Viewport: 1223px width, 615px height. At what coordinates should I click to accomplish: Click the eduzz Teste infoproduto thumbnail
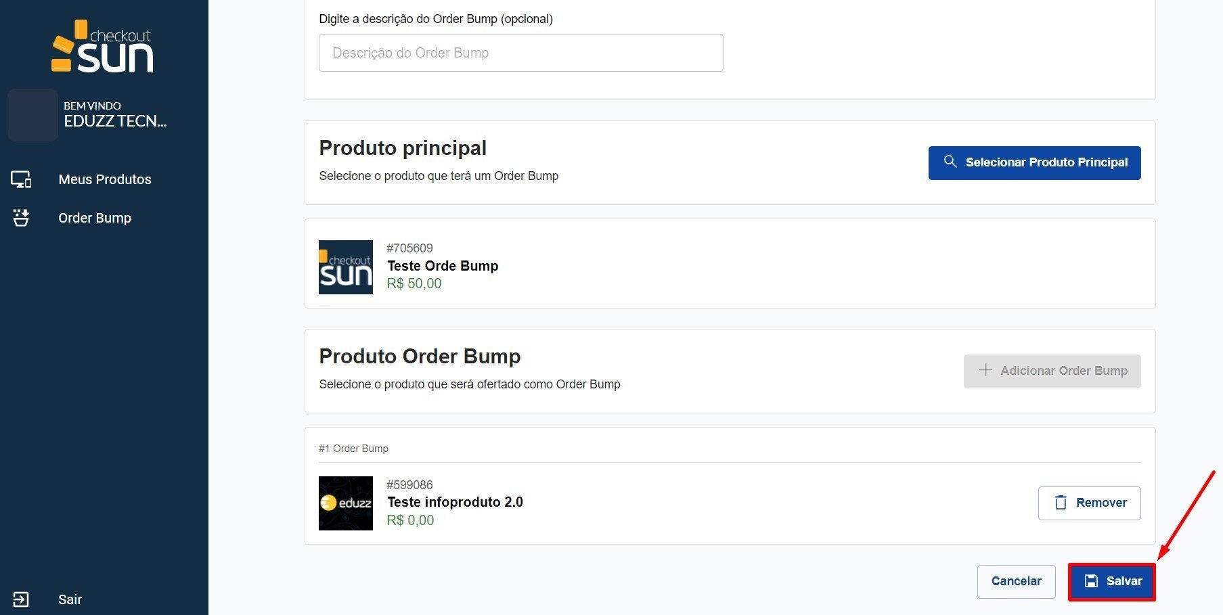click(345, 503)
